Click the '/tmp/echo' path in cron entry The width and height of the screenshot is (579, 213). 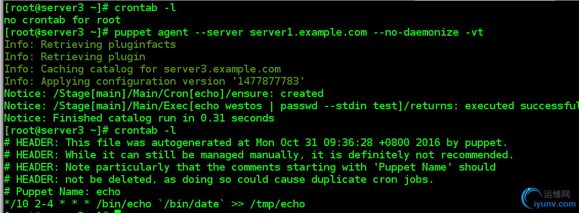278,204
